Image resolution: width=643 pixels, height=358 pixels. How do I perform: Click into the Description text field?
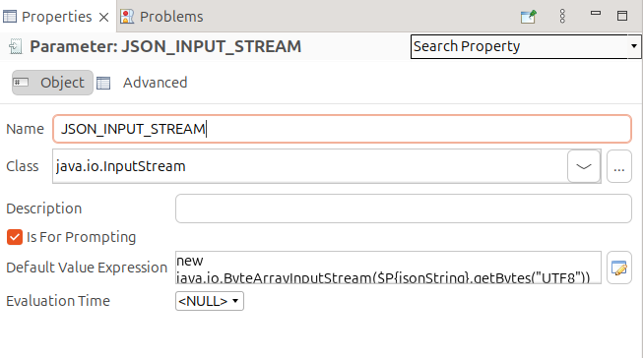(x=404, y=209)
